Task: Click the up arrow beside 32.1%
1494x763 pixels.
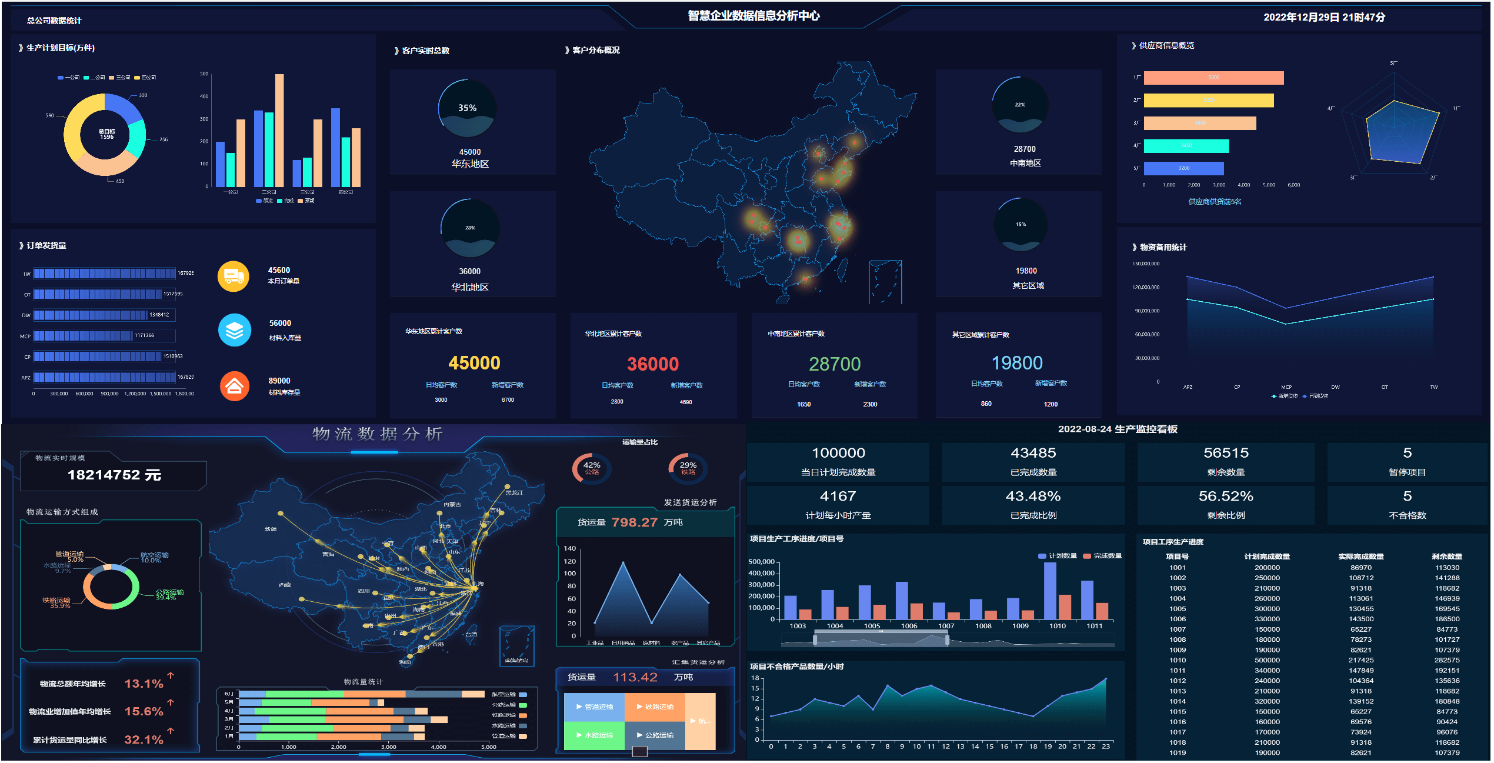Action: point(171,731)
